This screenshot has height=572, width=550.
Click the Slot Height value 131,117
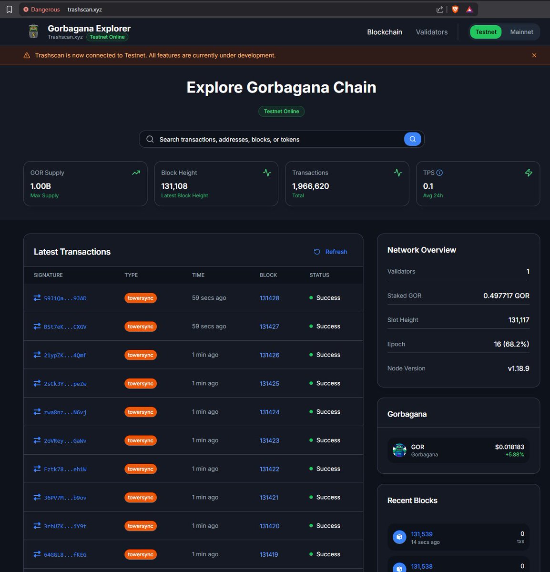click(x=519, y=320)
